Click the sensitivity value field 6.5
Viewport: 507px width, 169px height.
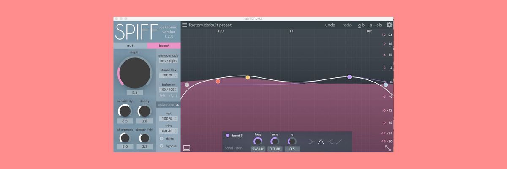(x=125, y=121)
